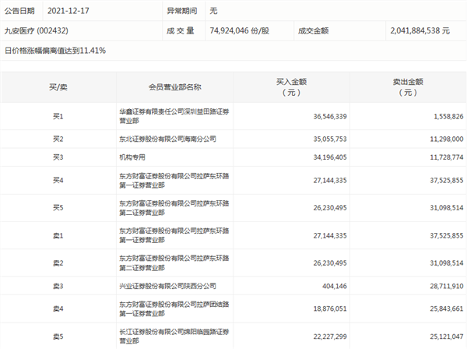The height and width of the screenshot is (349, 467).
Task: Click the 买入金额（元）column header
Action: (291, 87)
